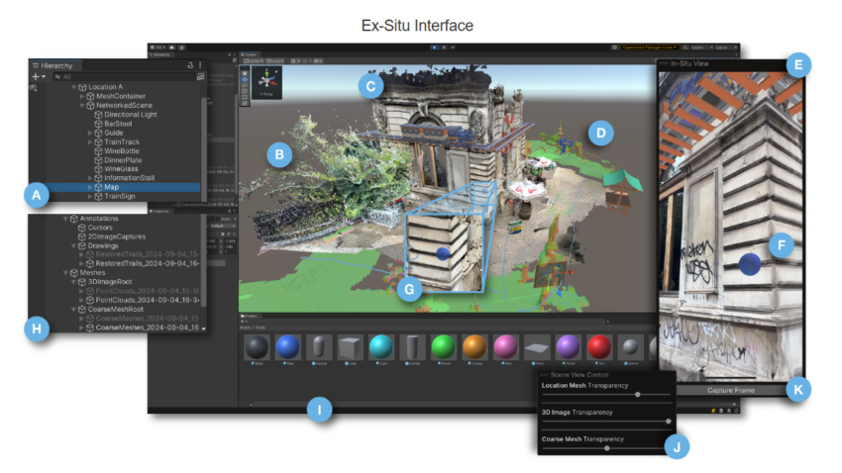Open the Hierarchy panel three-dot options menu
Screen dimensions: 842x473
click(x=200, y=65)
